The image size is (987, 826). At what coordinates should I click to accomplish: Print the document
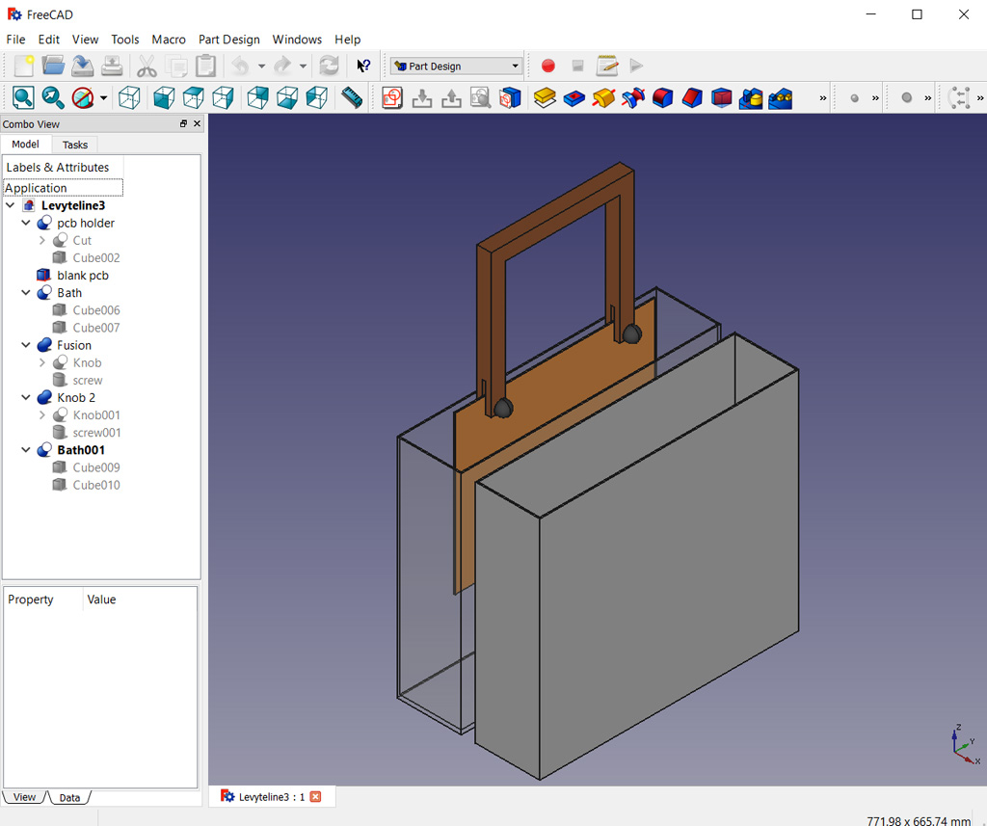click(x=112, y=67)
